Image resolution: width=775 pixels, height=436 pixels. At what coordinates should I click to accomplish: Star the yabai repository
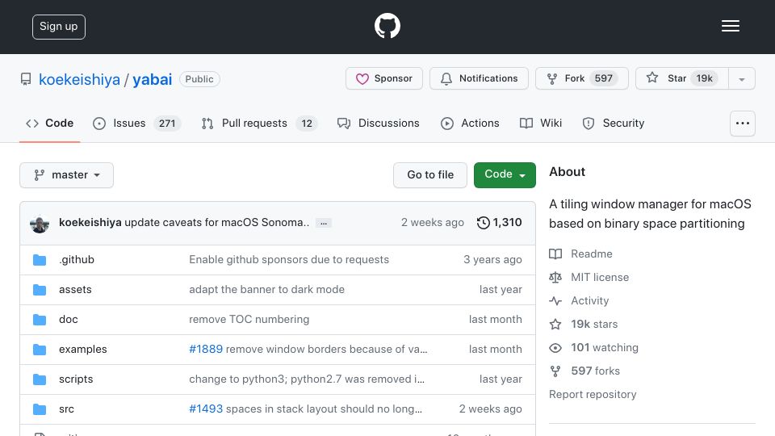pos(682,78)
